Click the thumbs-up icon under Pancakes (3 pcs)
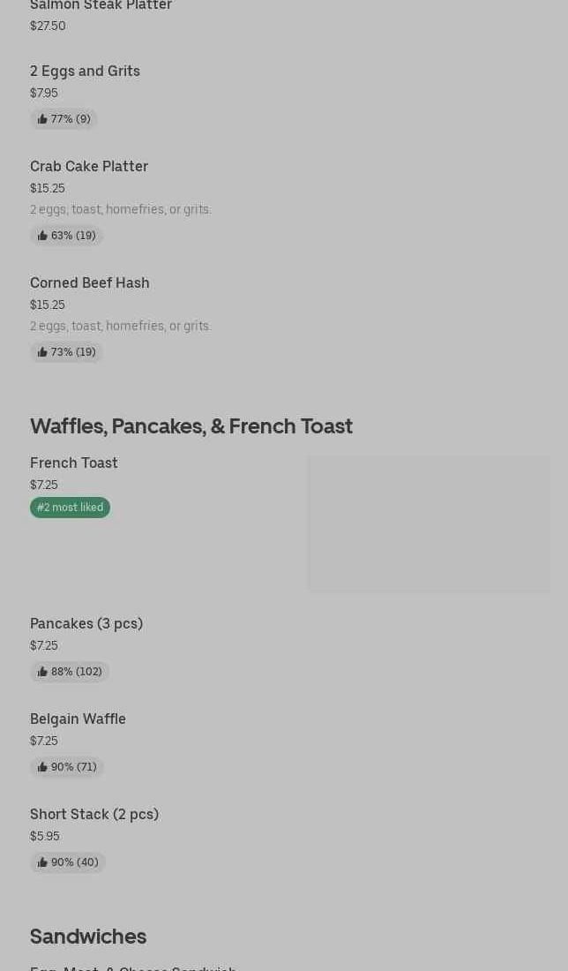568x971 pixels. pyautogui.click(x=42, y=672)
